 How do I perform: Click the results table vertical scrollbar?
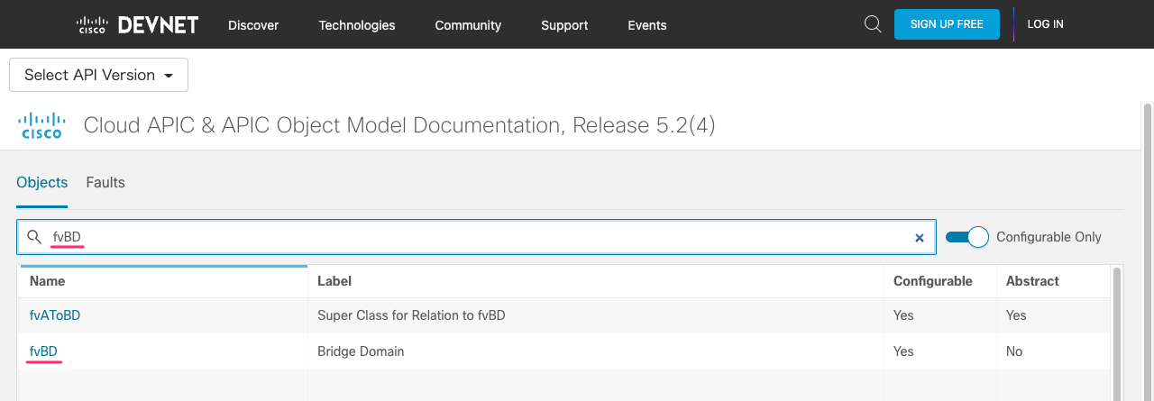click(1118, 333)
